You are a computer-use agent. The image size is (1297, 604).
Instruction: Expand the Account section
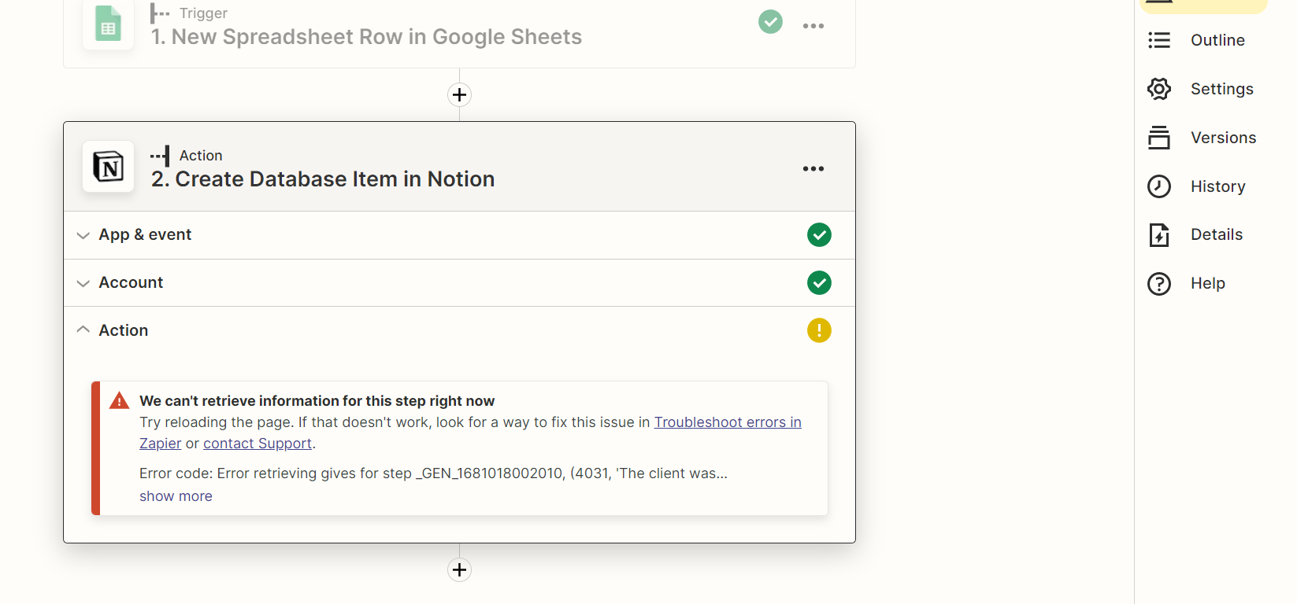coord(459,283)
